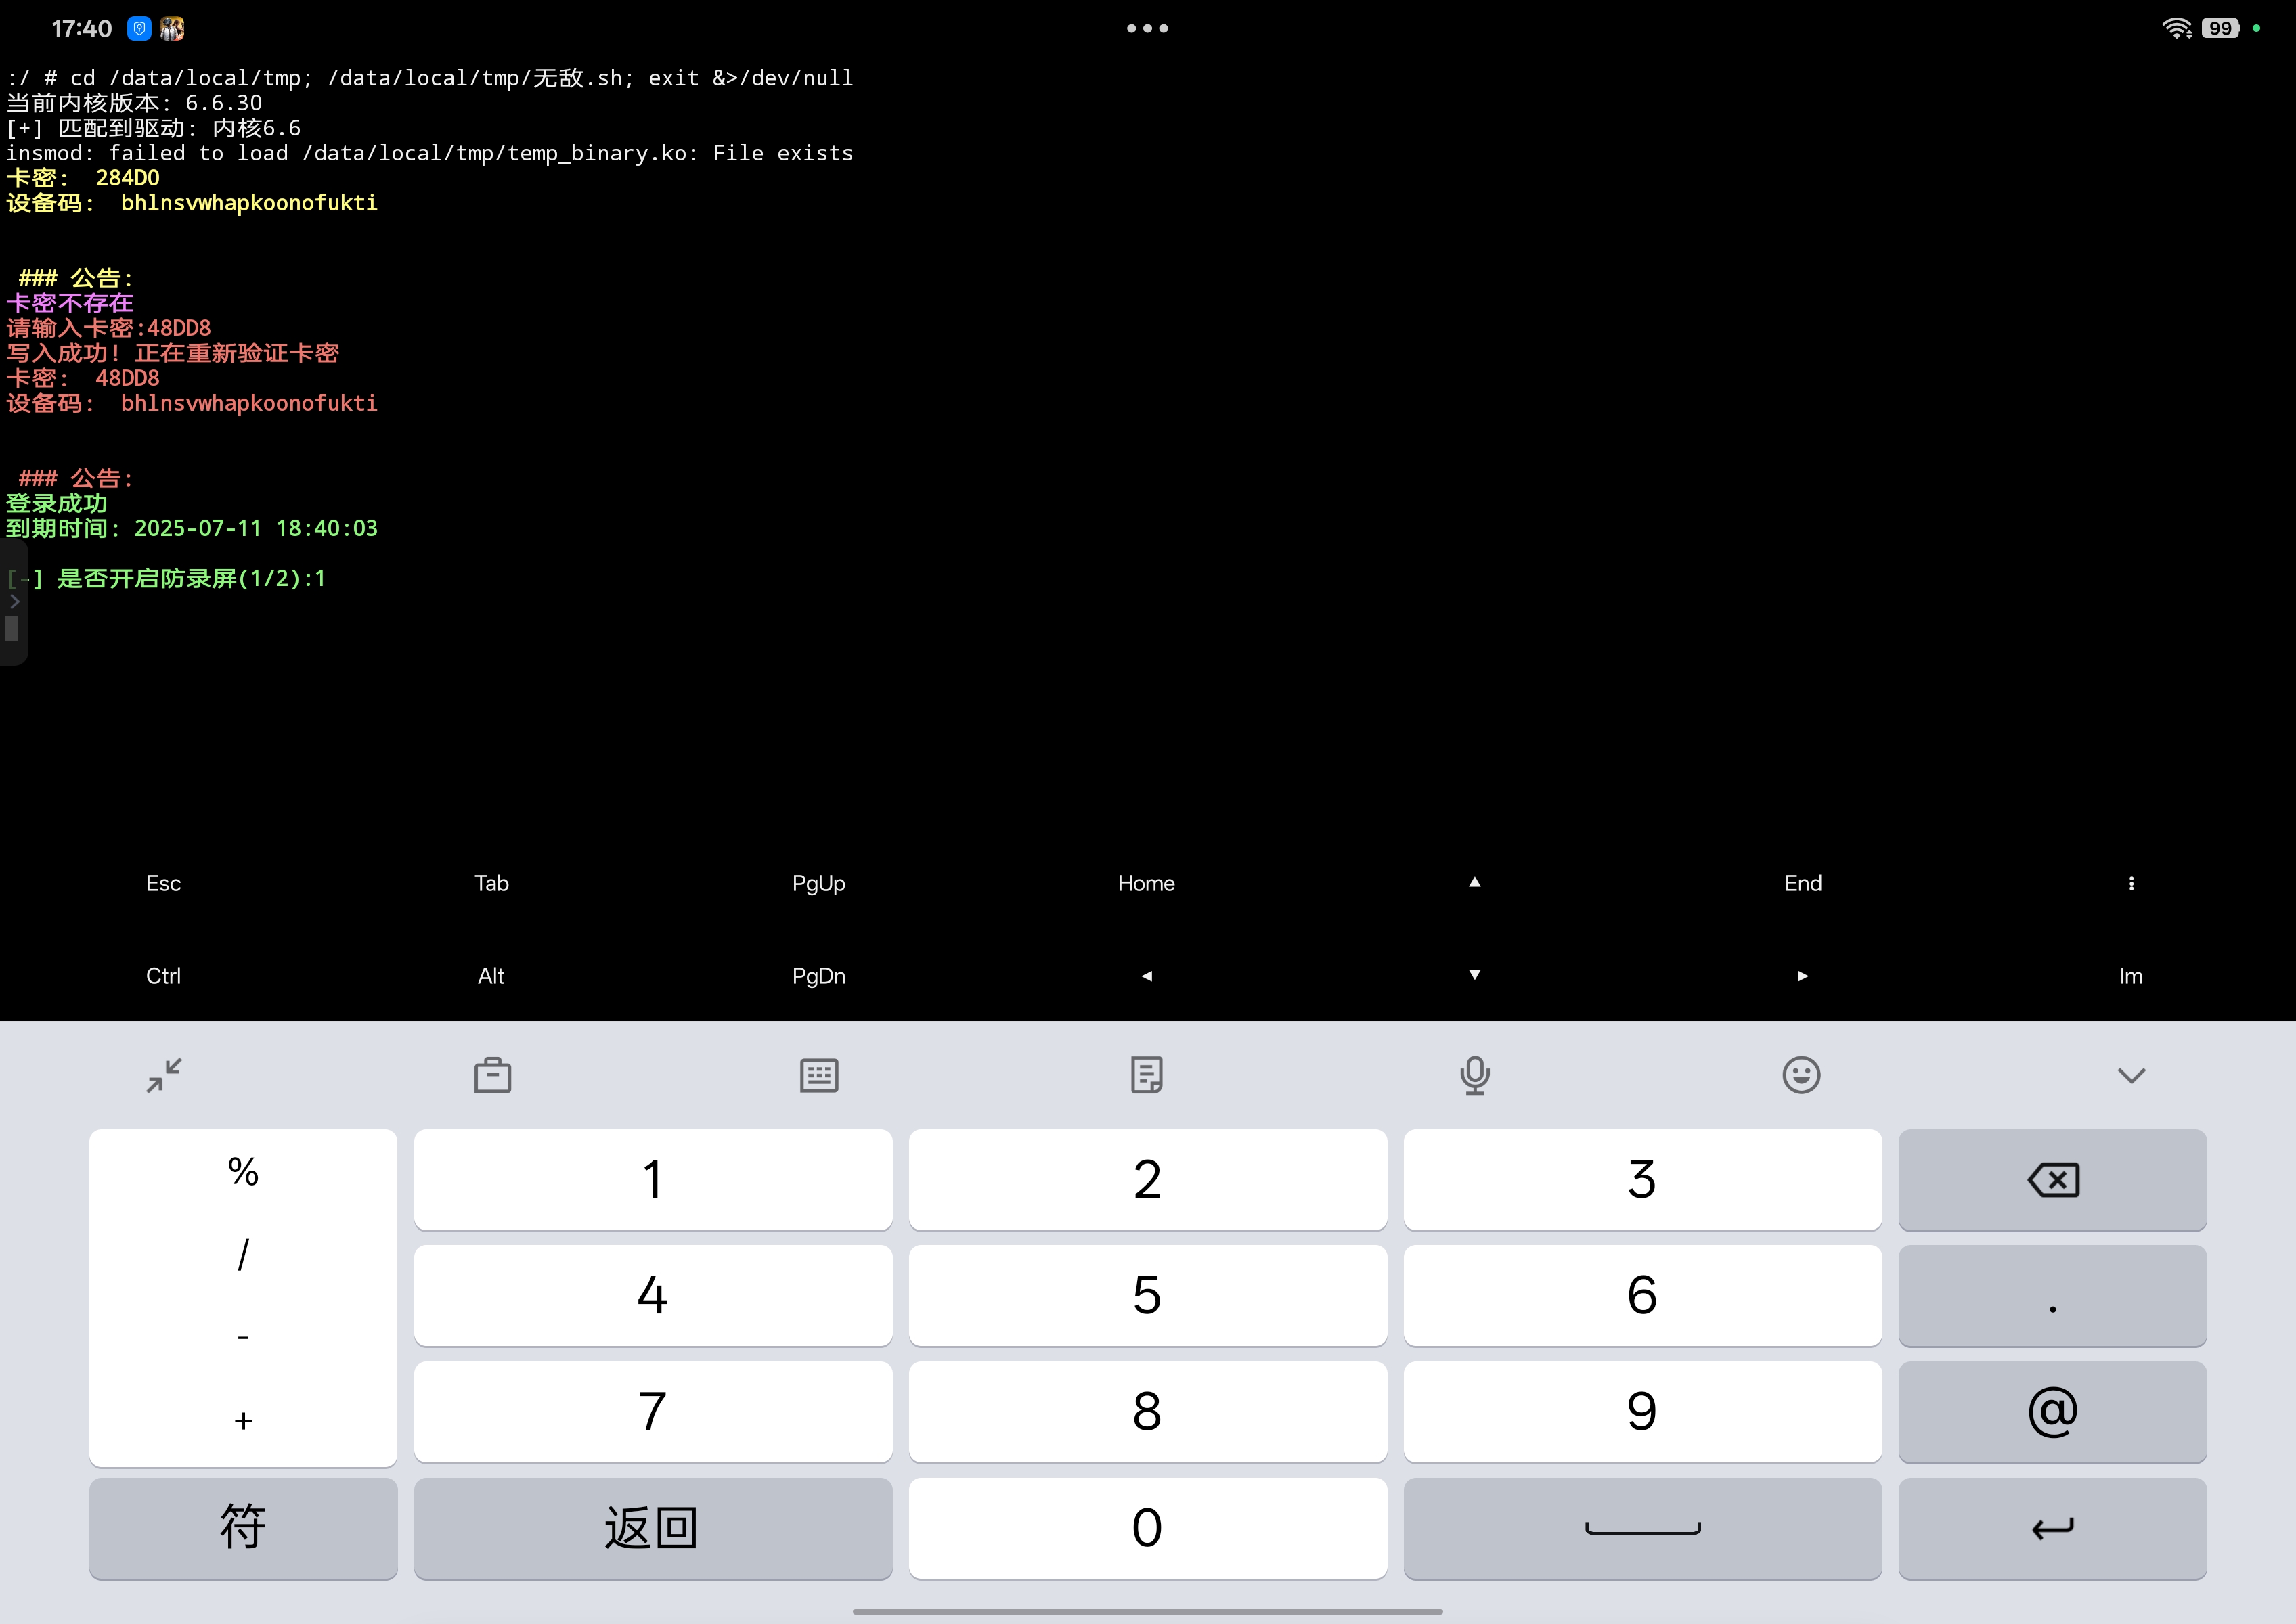This screenshot has height=1624, width=2296.
Task: Open the clipboard icon in keyboard toolbar
Action: 492,1076
